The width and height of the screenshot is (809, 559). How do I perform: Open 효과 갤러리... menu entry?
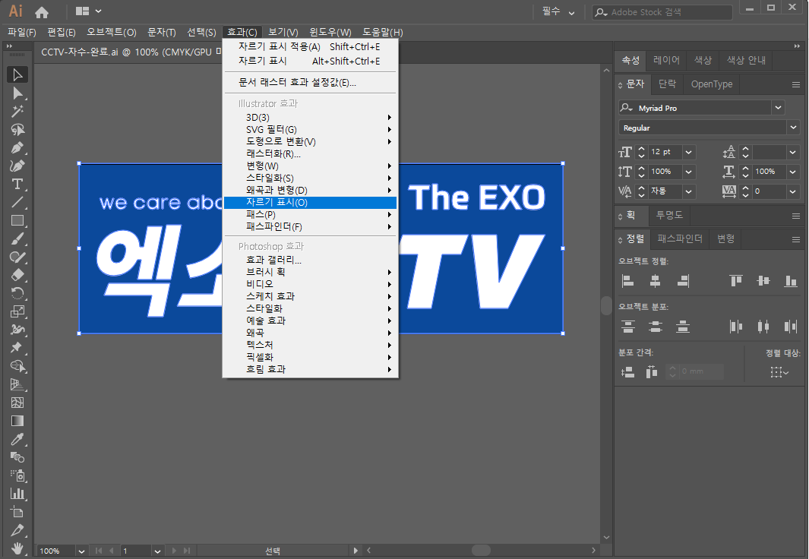(x=311, y=260)
